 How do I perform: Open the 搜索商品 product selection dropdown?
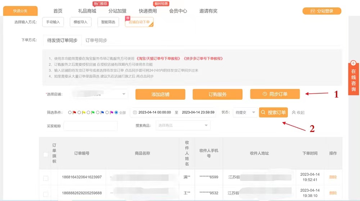pos(183,125)
